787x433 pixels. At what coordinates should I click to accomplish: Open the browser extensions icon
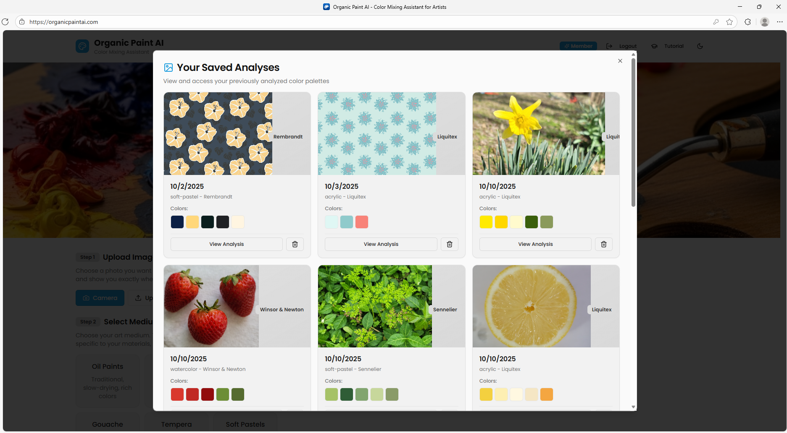click(x=748, y=21)
